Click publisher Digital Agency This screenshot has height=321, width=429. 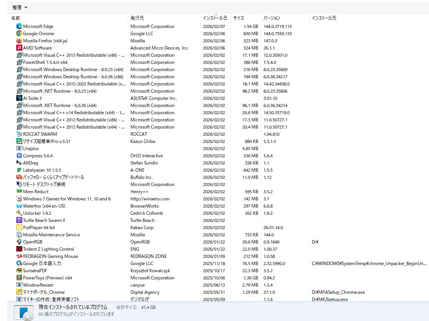click(x=145, y=292)
